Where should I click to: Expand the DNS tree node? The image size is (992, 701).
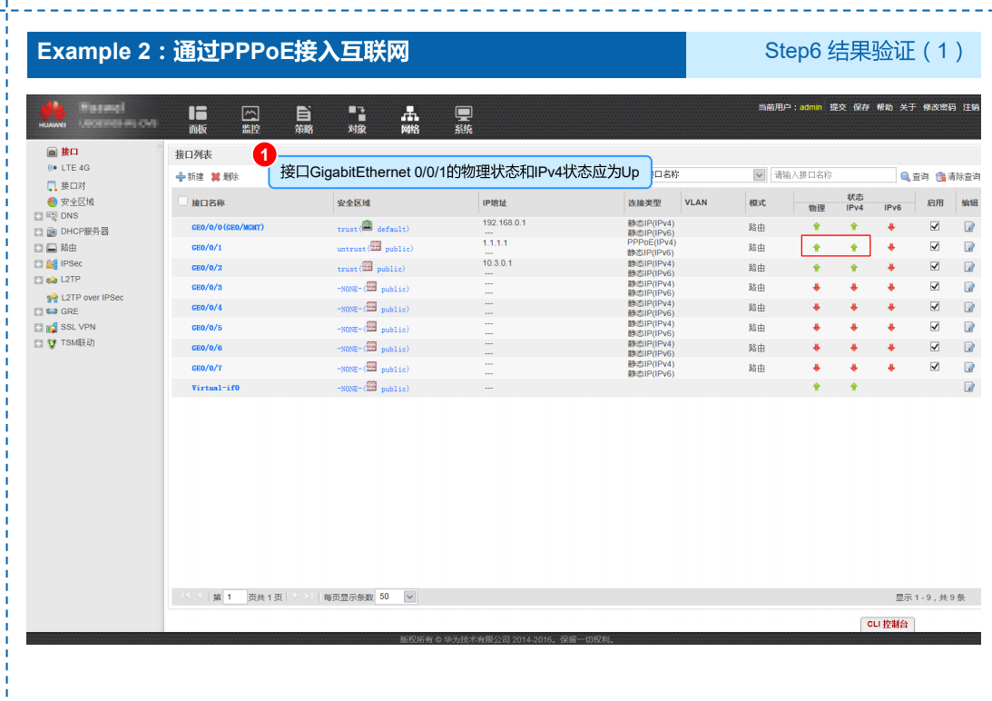tap(38, 217)
